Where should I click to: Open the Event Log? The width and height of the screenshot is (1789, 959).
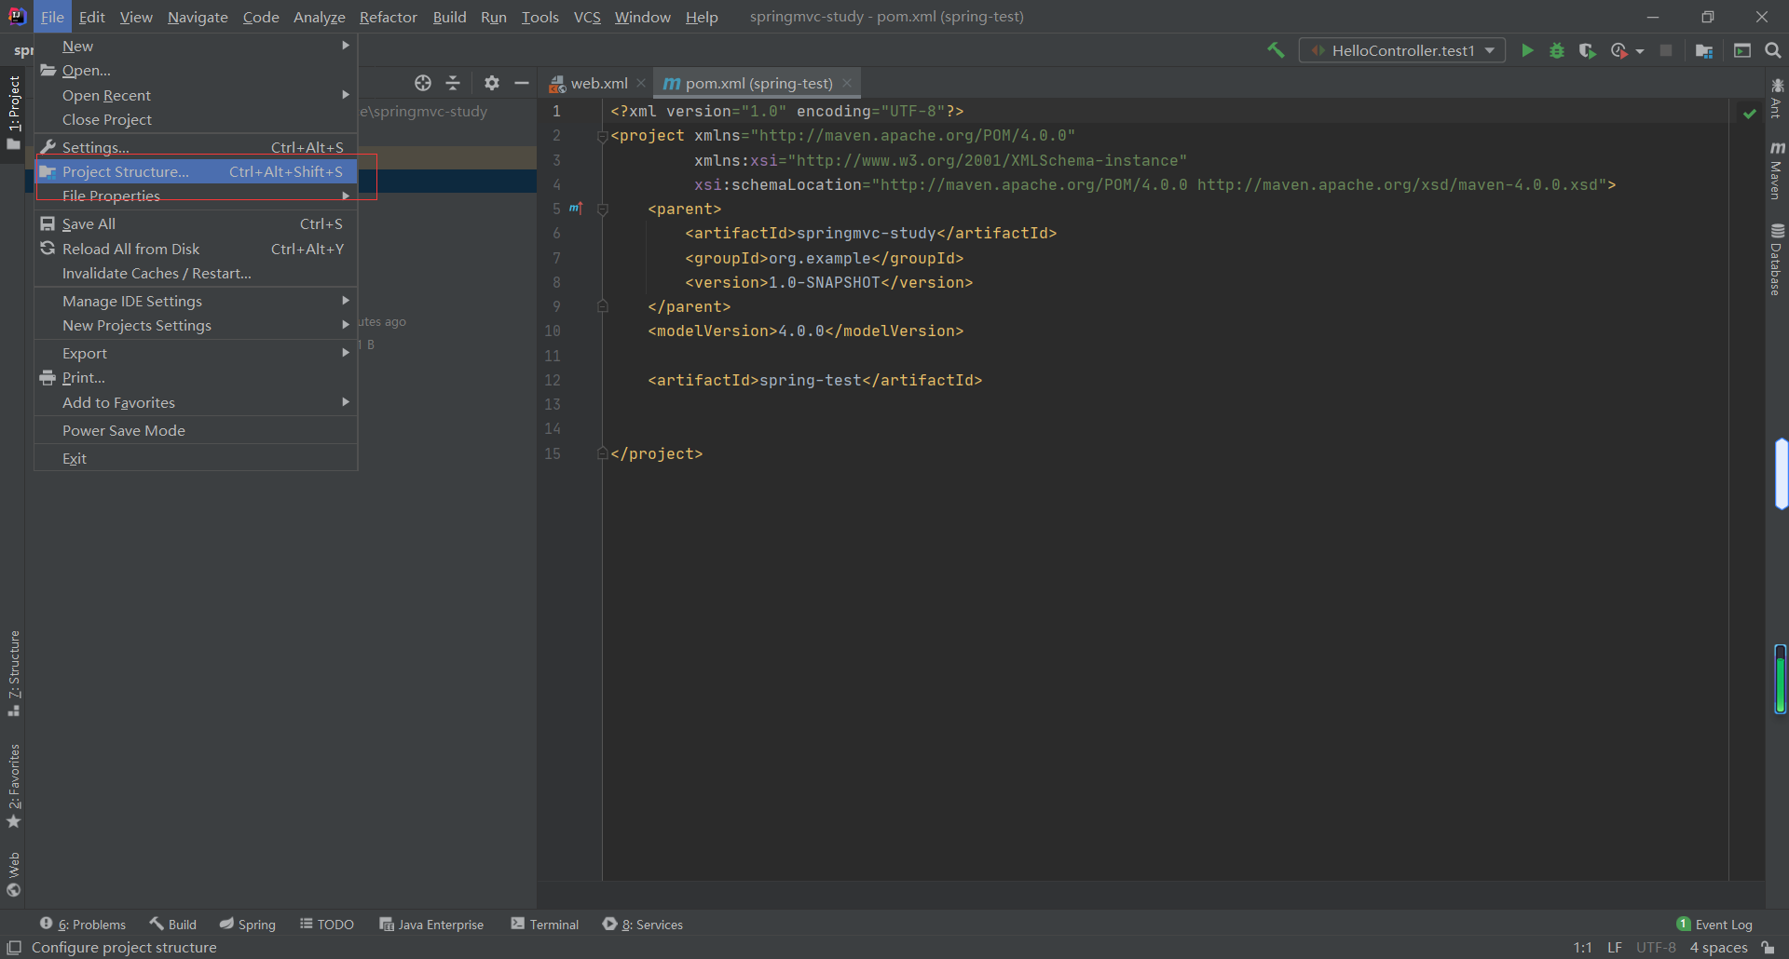1714,924
